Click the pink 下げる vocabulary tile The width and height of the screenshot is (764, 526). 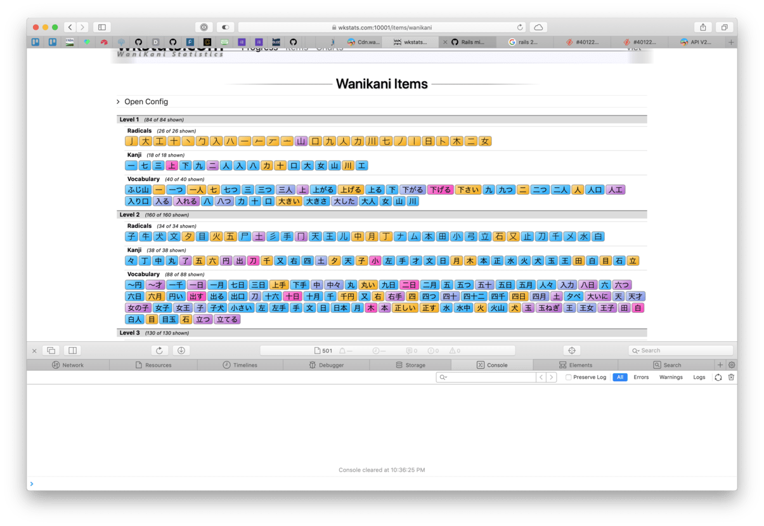click(439, 190)
